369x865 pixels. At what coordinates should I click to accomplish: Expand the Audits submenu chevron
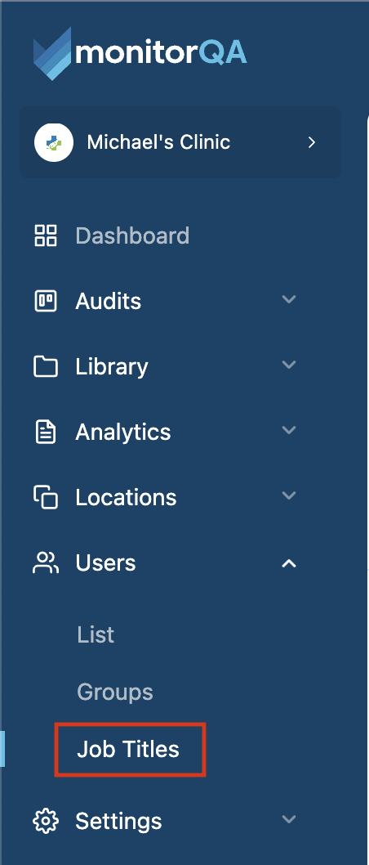tap(289, 299)
